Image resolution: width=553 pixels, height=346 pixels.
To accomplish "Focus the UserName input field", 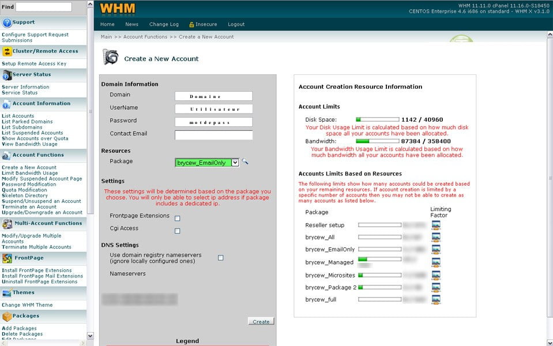I will (214, 108).
